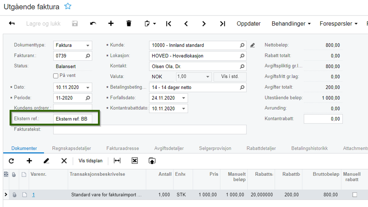The image size is (368, 207).
Task: Switch to the Regnskapsdetaljer tab
Action: tap(71, 148)
